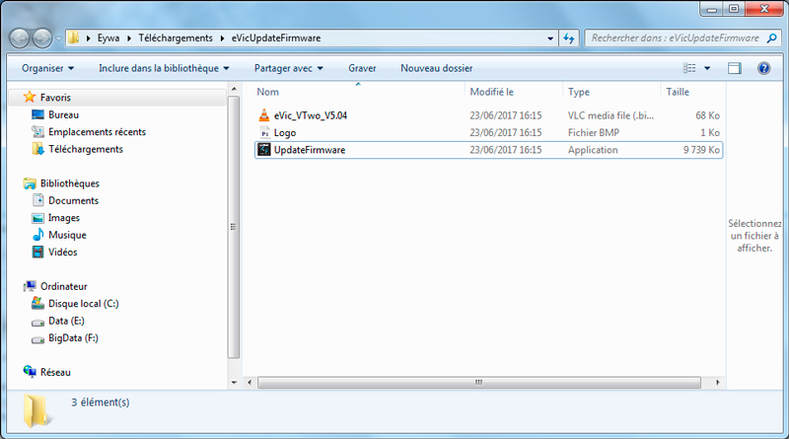Select Réseau in the navigation pane

[55, 372]
